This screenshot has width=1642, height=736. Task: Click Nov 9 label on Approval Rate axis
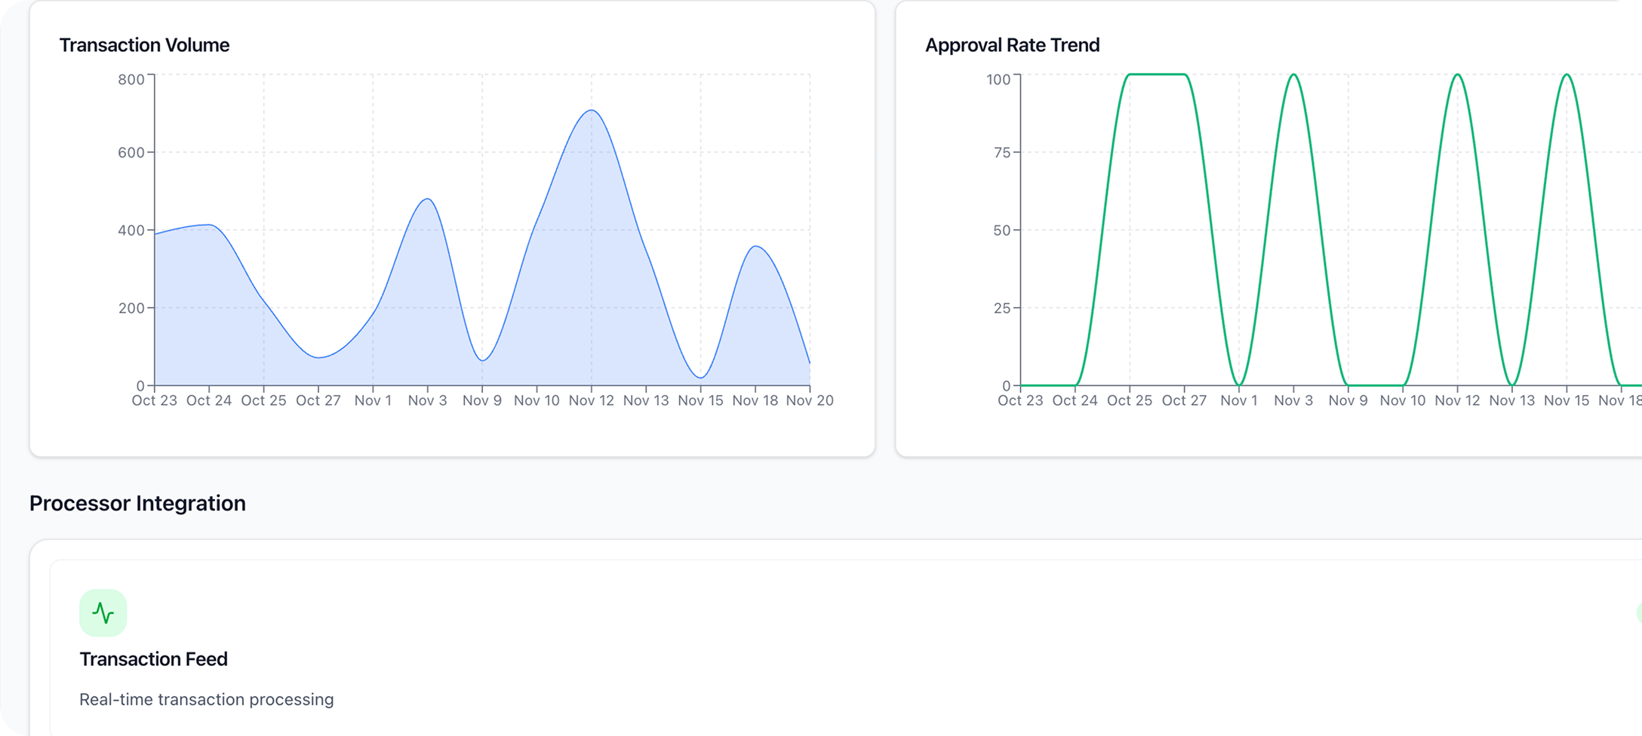[x=1348, y=400]
